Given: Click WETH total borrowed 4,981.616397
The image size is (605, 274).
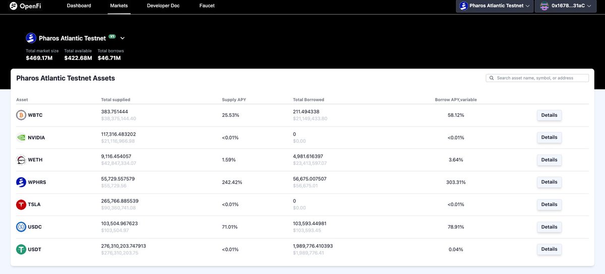Looking at the screenshot, I should [308, 156].
